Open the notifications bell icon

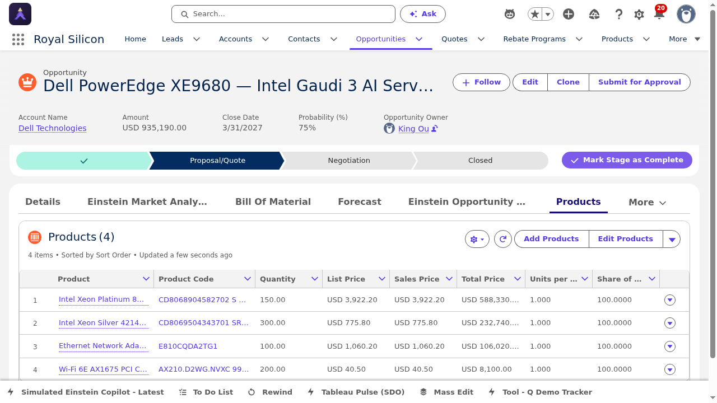659,14
